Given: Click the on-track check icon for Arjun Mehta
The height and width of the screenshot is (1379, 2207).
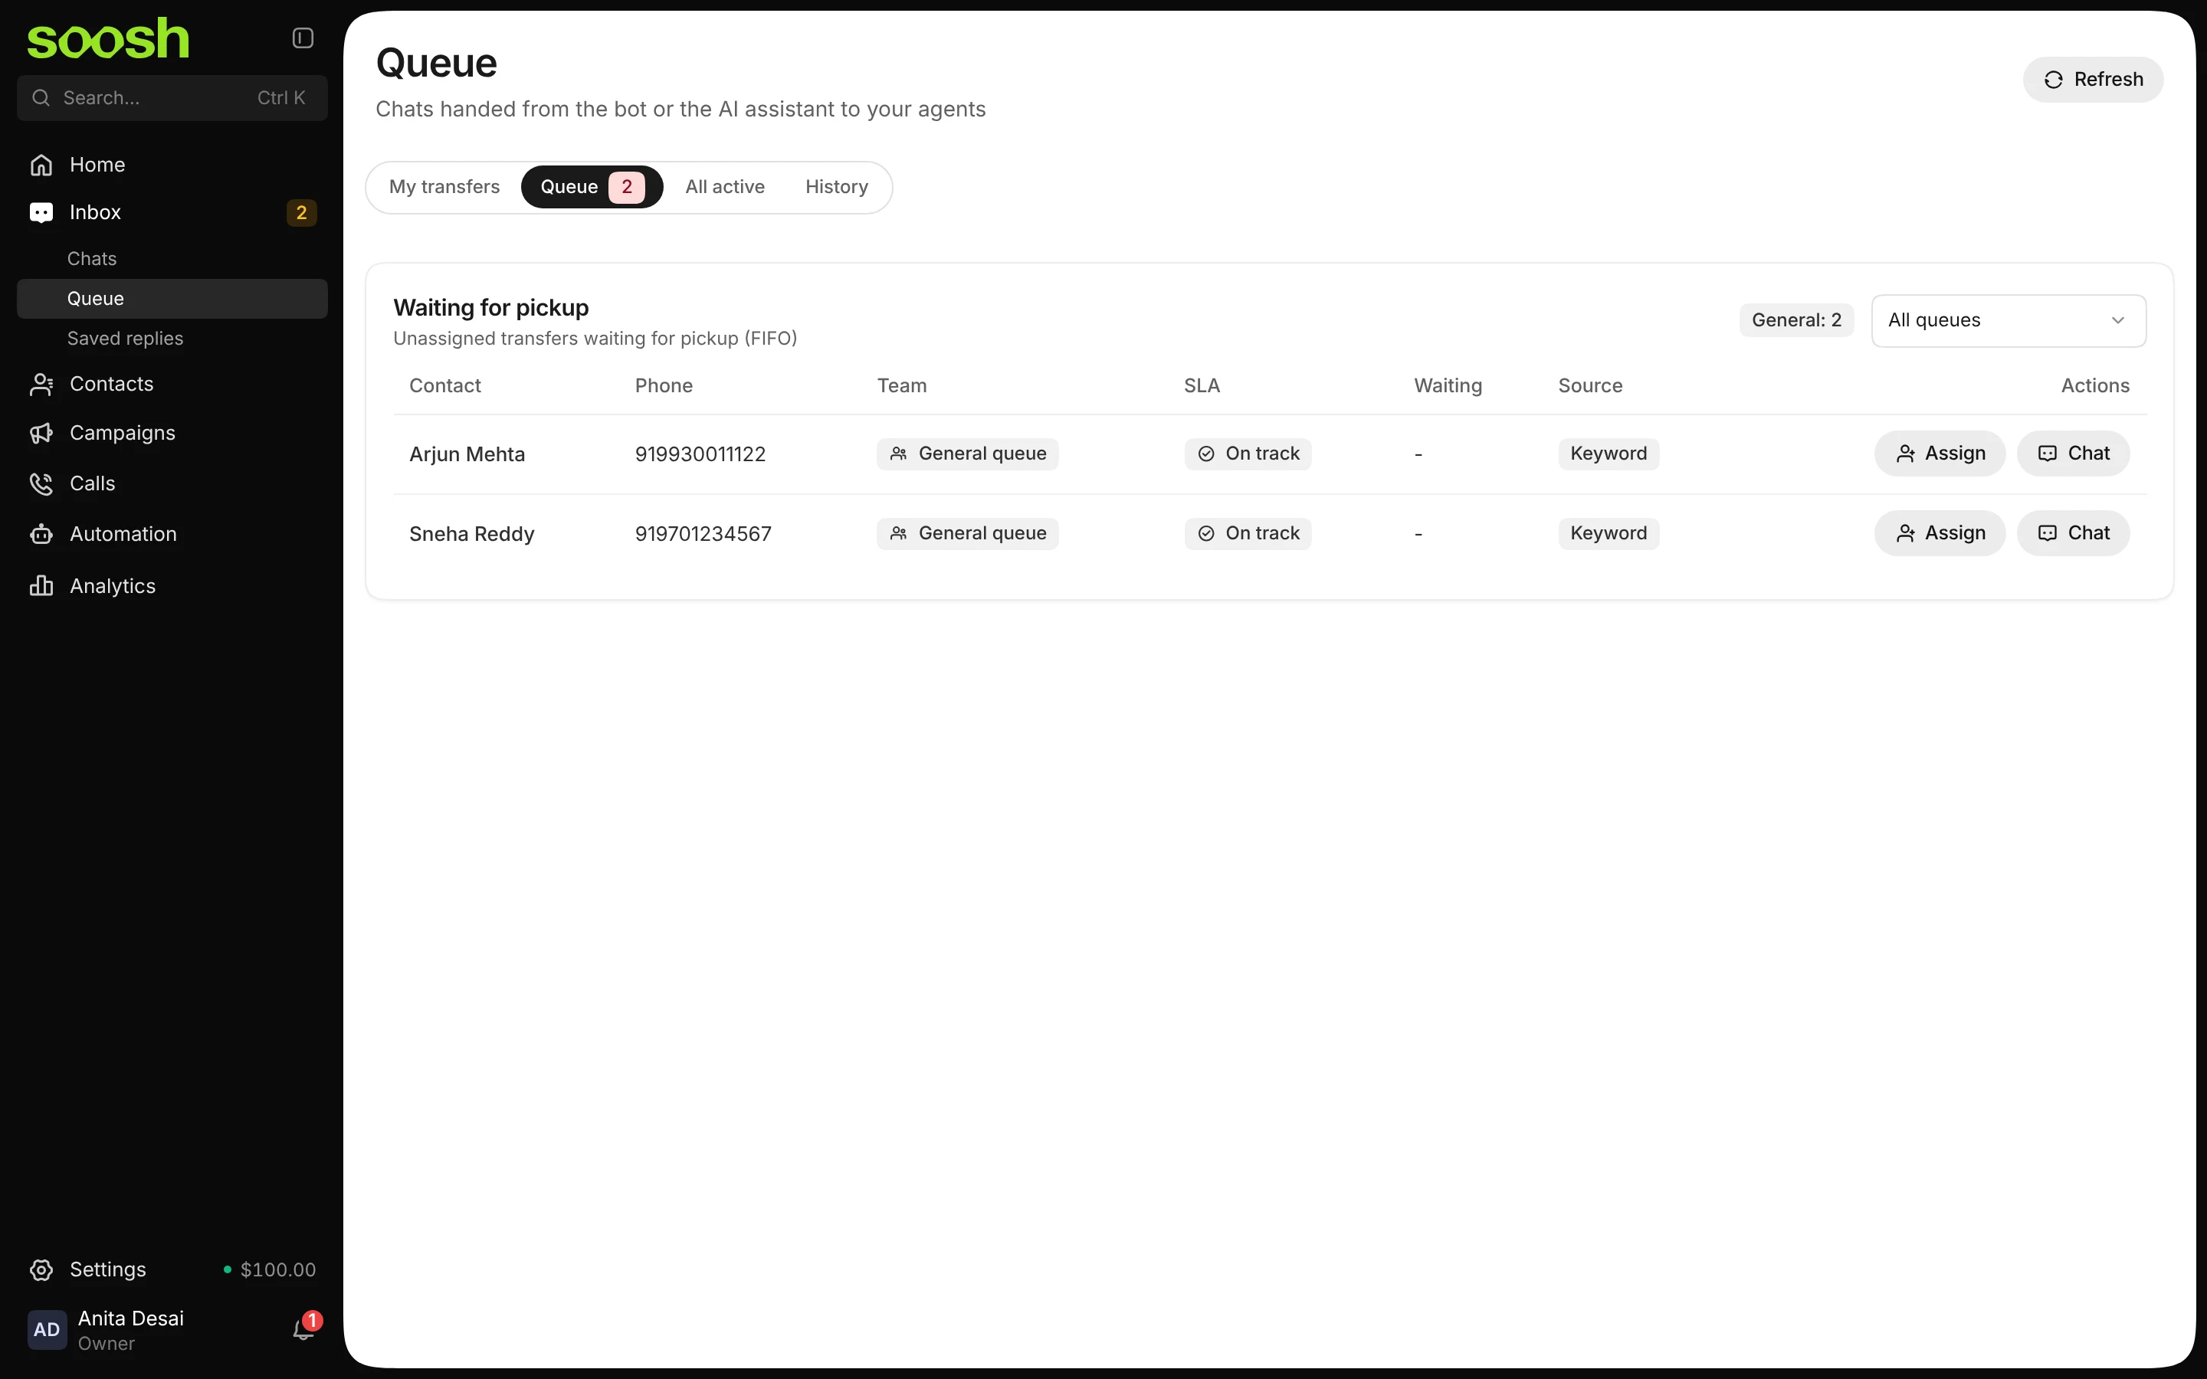Looking at the screenshot, I should 1205,454.
